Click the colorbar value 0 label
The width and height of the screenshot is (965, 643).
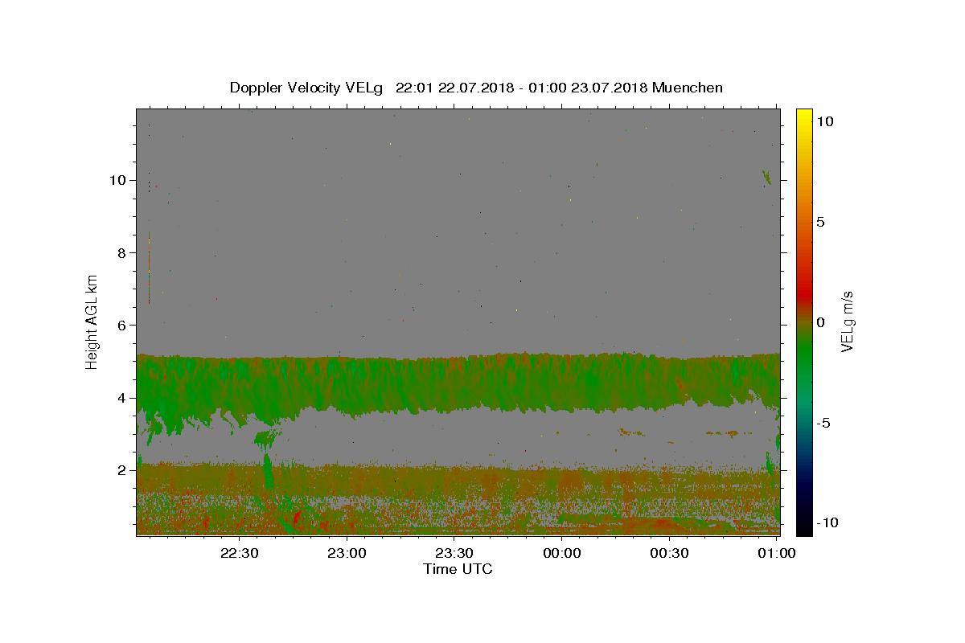pyautogui.click(x=820, y=322)
